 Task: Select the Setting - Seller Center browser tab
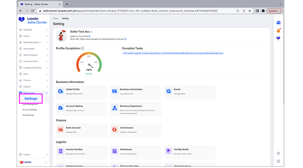[x=41, y=4]
